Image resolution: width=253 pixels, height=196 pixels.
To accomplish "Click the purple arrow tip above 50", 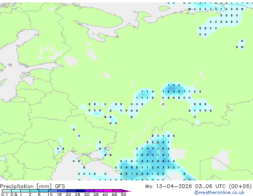I will coord(126,191).
